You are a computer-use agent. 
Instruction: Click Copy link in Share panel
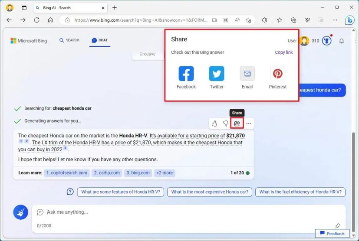click(x=283, y=52)
